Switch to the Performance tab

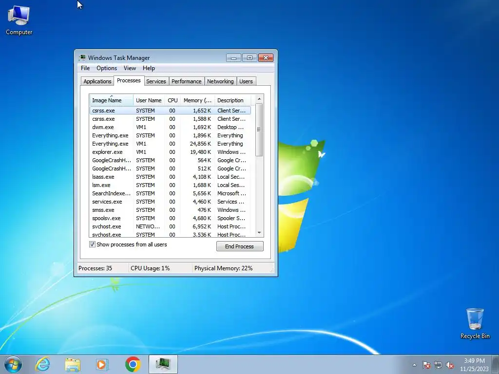pos(187,81)
